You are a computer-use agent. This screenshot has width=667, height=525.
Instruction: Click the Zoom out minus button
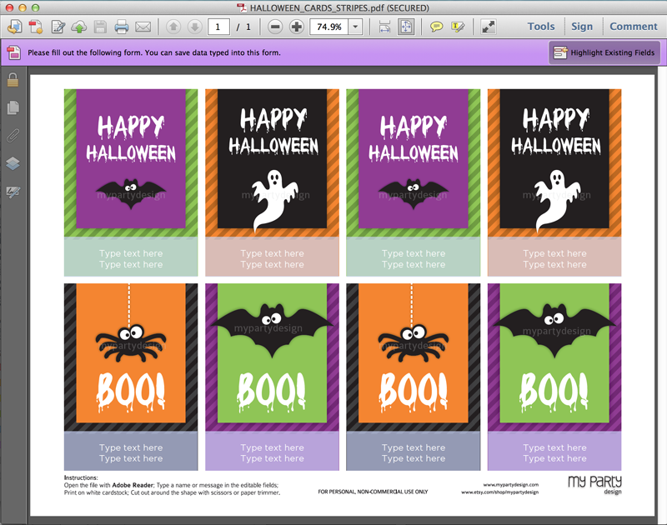coord(276,27)
